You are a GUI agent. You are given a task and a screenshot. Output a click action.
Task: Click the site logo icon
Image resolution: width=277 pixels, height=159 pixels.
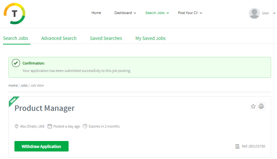tap(14, 13)
